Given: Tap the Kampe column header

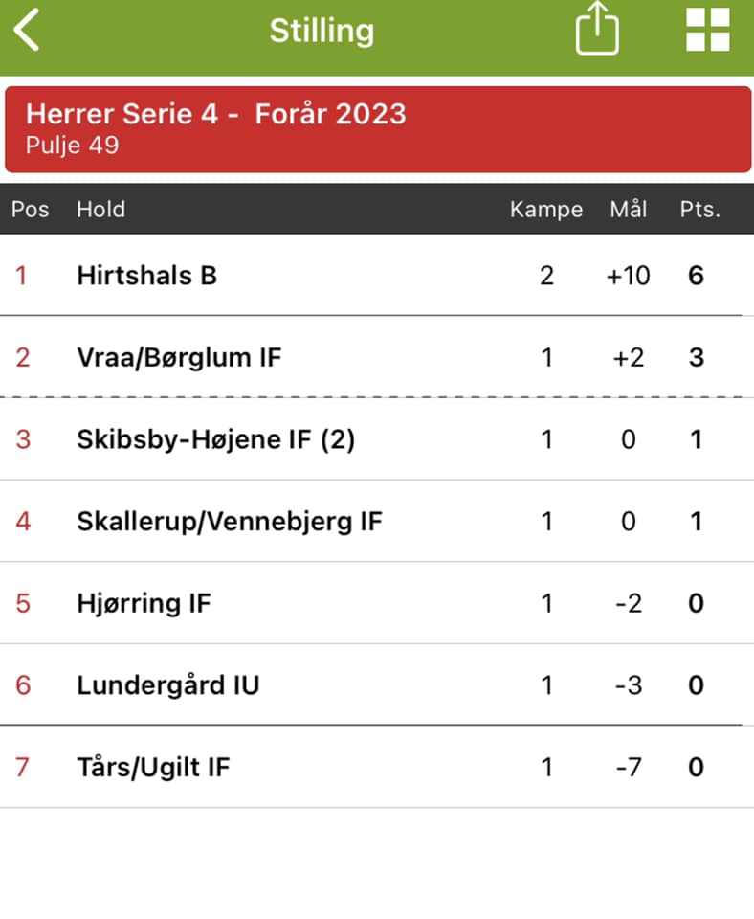Looking at the screenshot, I should [x=546, y=209].
